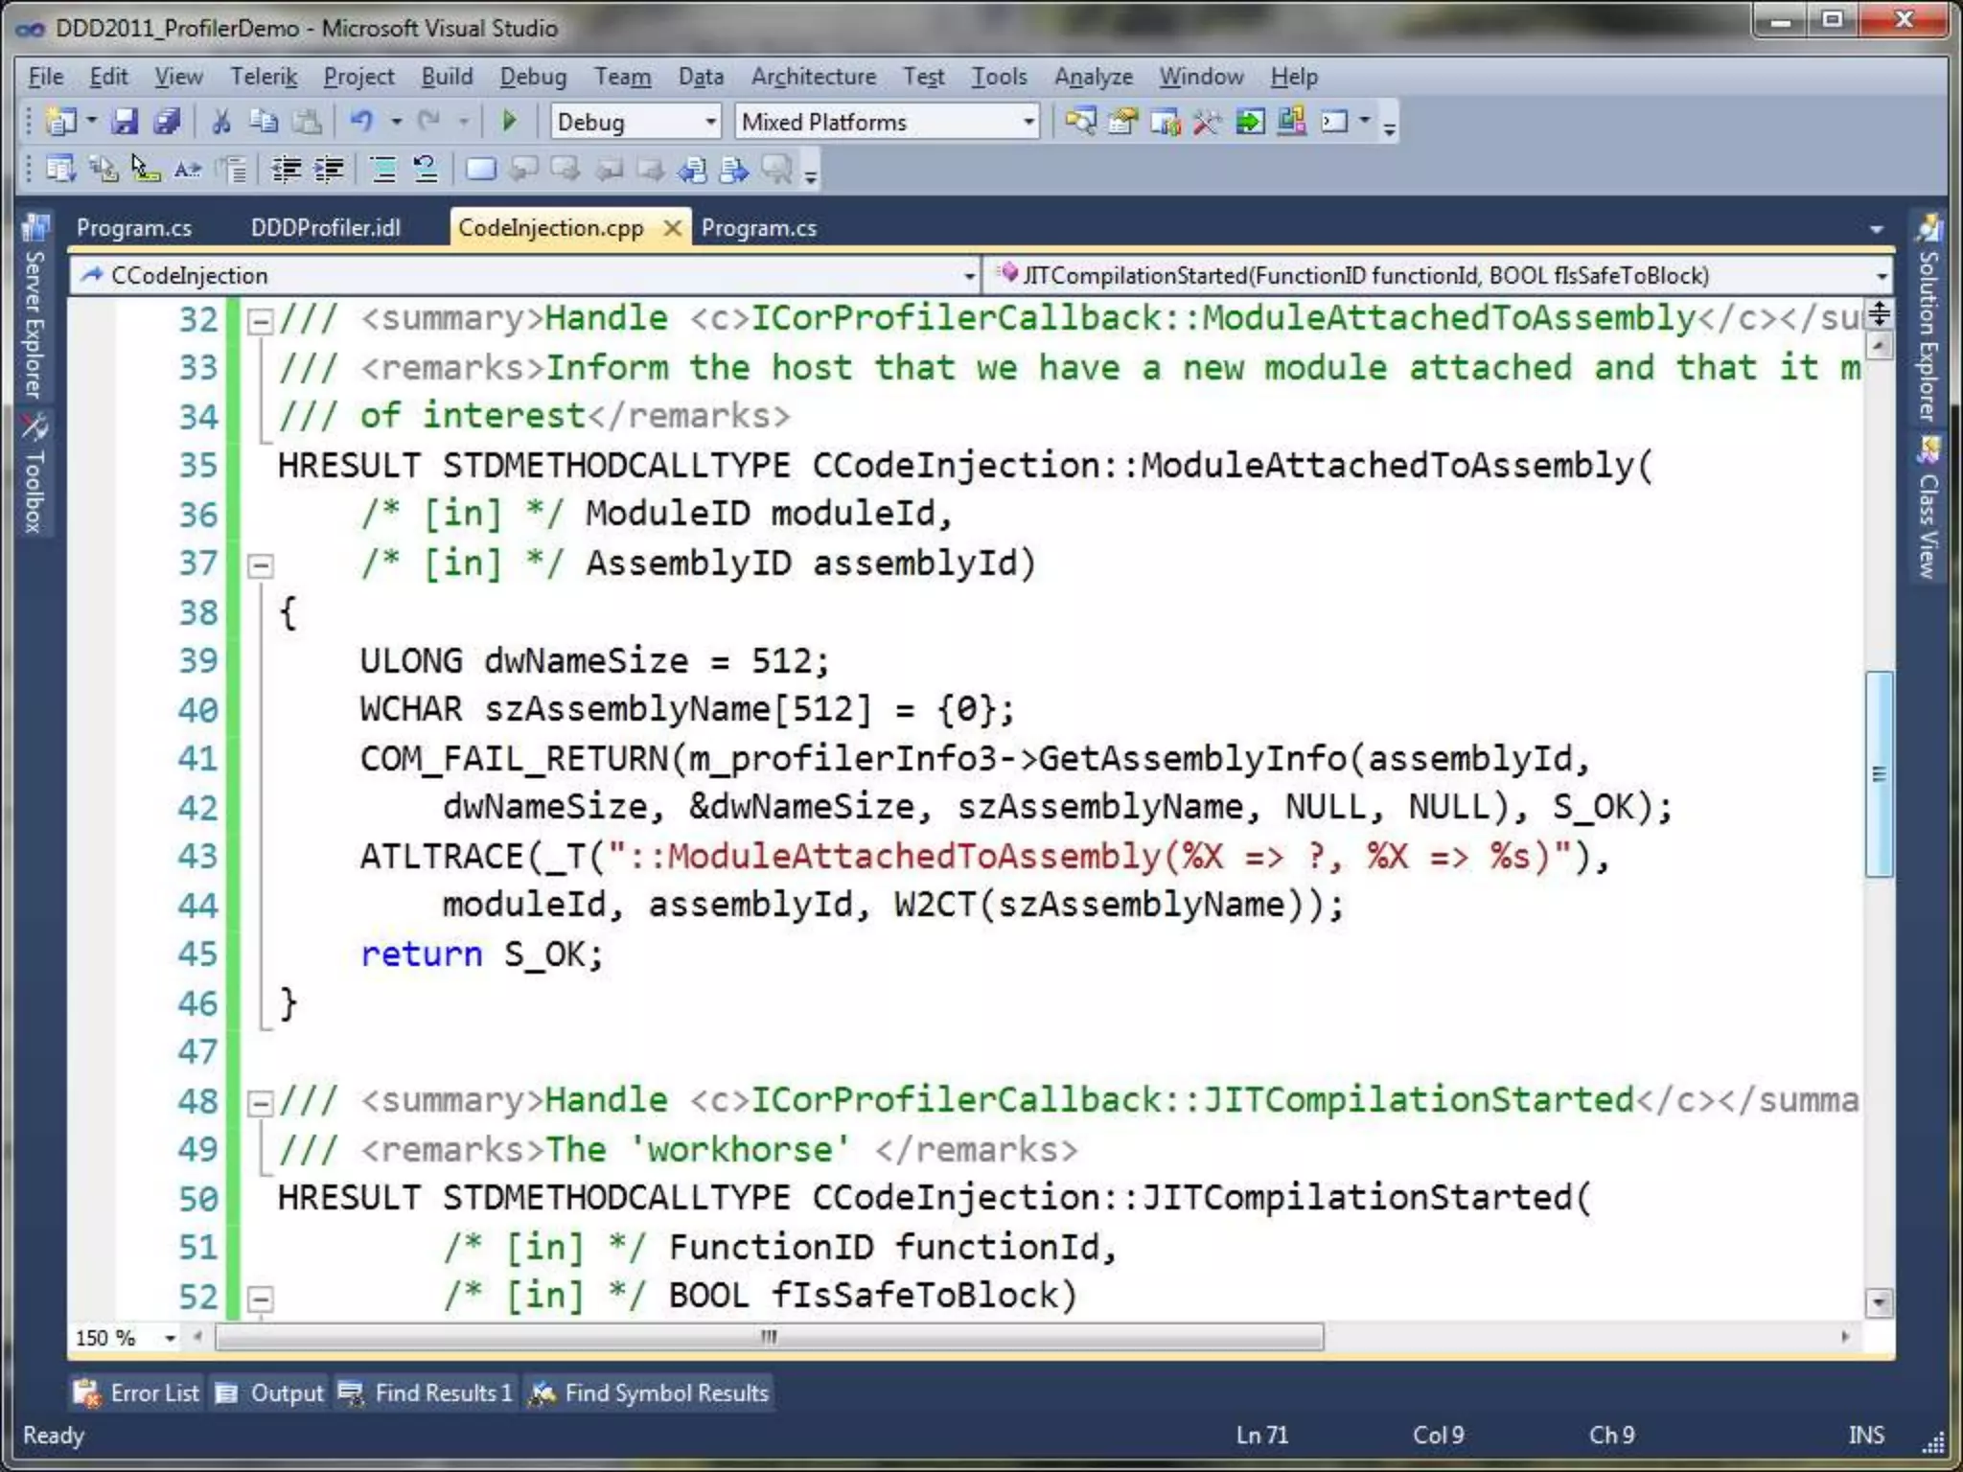The image size is (1963, 1472).
Task: Show the Find Results 1 panel
Action: click(427, 1393)
